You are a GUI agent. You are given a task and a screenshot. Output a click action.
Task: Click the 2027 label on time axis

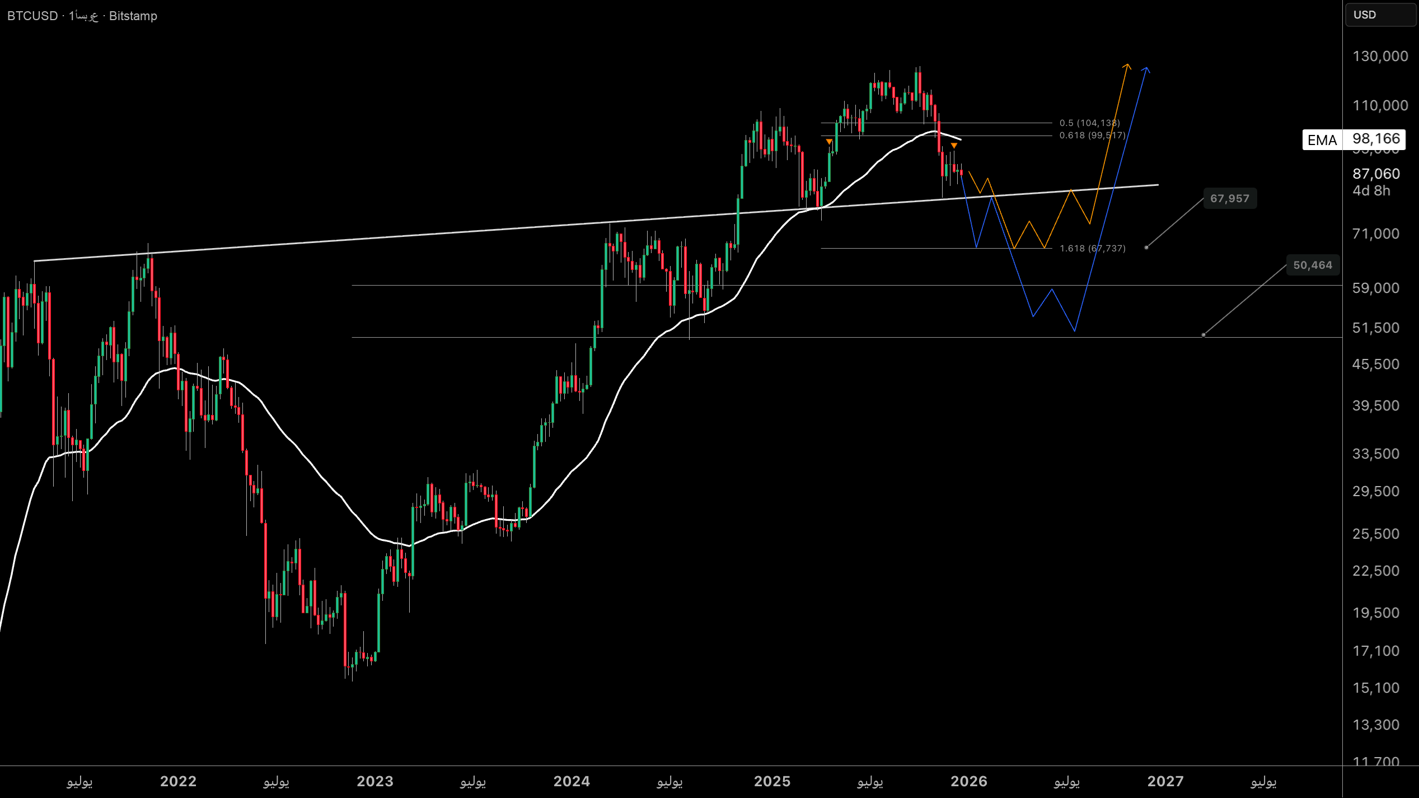coord(1165,781)
